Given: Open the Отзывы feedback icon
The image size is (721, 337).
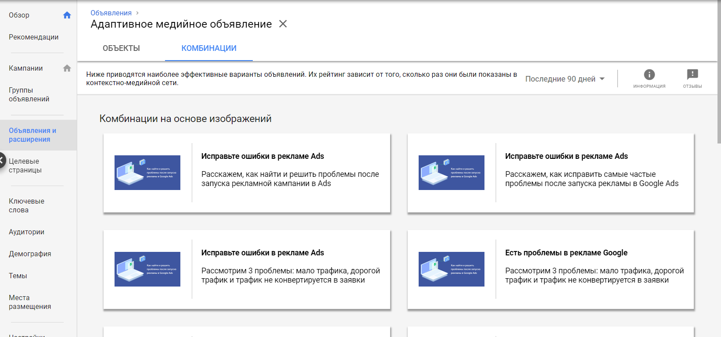Looking at the screenshot, I should 692,79.
